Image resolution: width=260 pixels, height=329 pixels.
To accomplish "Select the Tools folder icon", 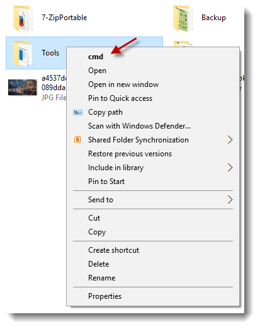I will tap(23, 54).
